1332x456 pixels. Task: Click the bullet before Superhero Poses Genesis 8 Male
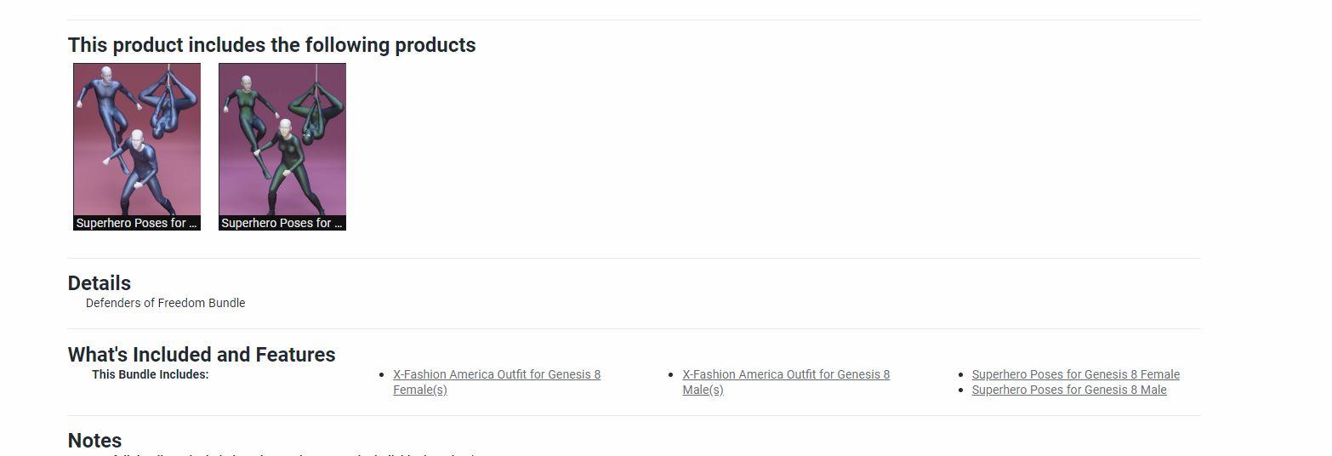coord(961,390)
